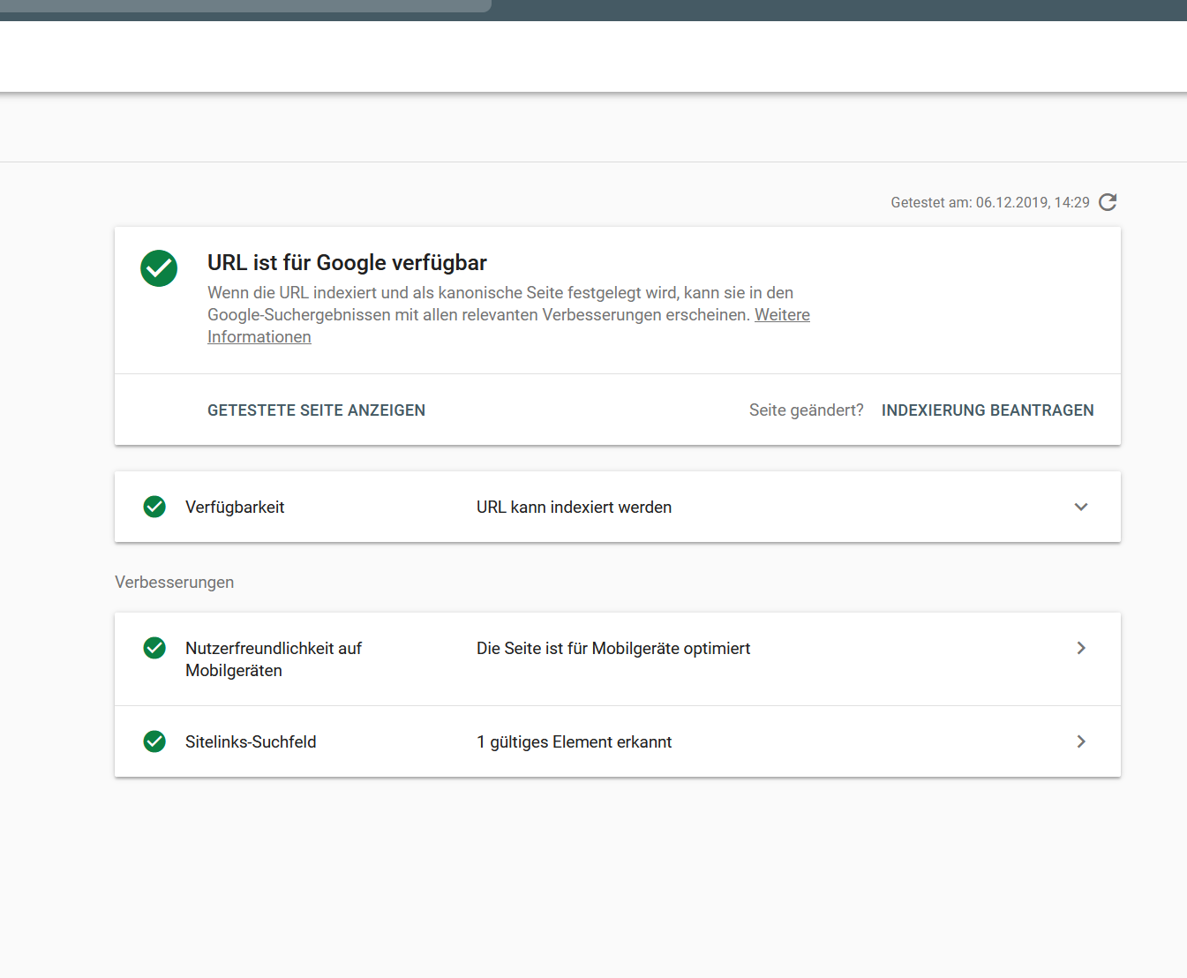Click the text 'URL kann indexiert werden'

[x=574, y=508]
